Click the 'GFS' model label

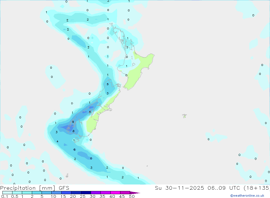coord(64,188)
